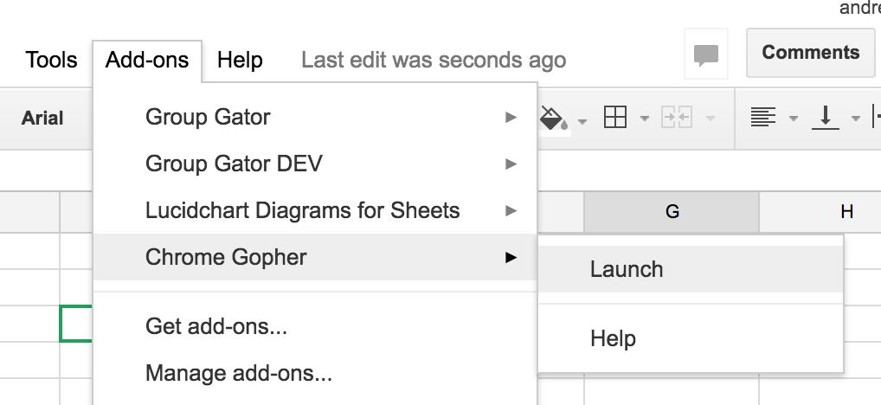Viewport: 881px width, 405px height.
Task: Select the column G header
Action: coord(672,211)
